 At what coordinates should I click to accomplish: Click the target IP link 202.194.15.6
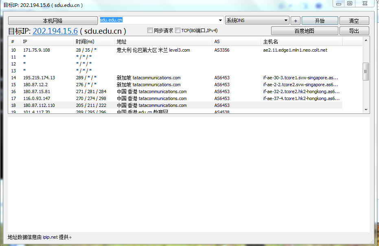click(55, 31)
